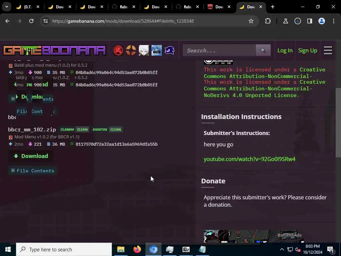Show hidden system tray icons

tap(282, 249)
